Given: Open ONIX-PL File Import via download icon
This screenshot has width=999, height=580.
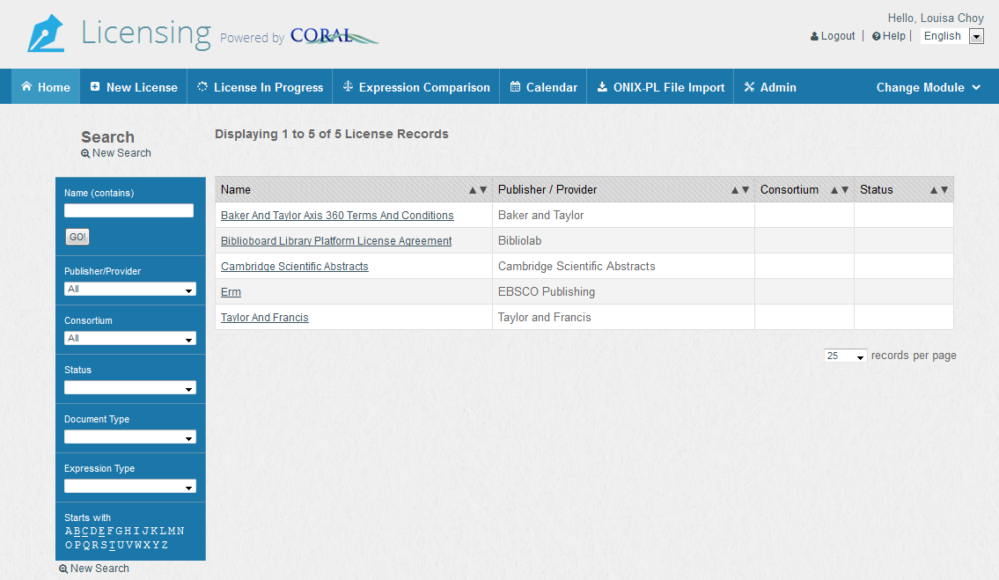Looking at the screenshot, I should tap(602, 86).
